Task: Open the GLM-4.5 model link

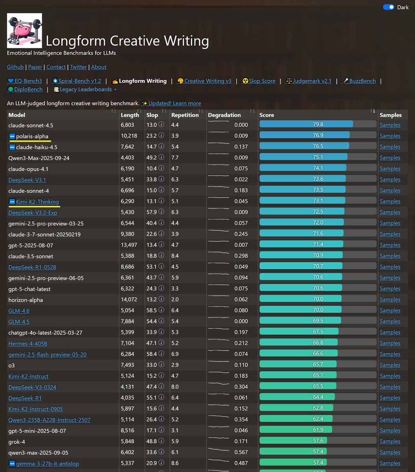Action: click(19, 322)
